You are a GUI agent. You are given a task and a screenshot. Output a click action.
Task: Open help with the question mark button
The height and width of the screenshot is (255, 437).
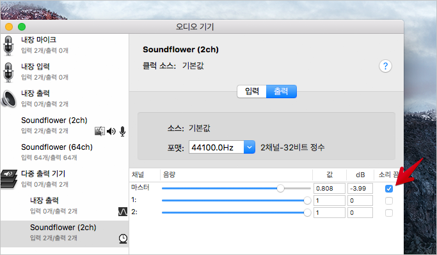click(x=385, y=66)
